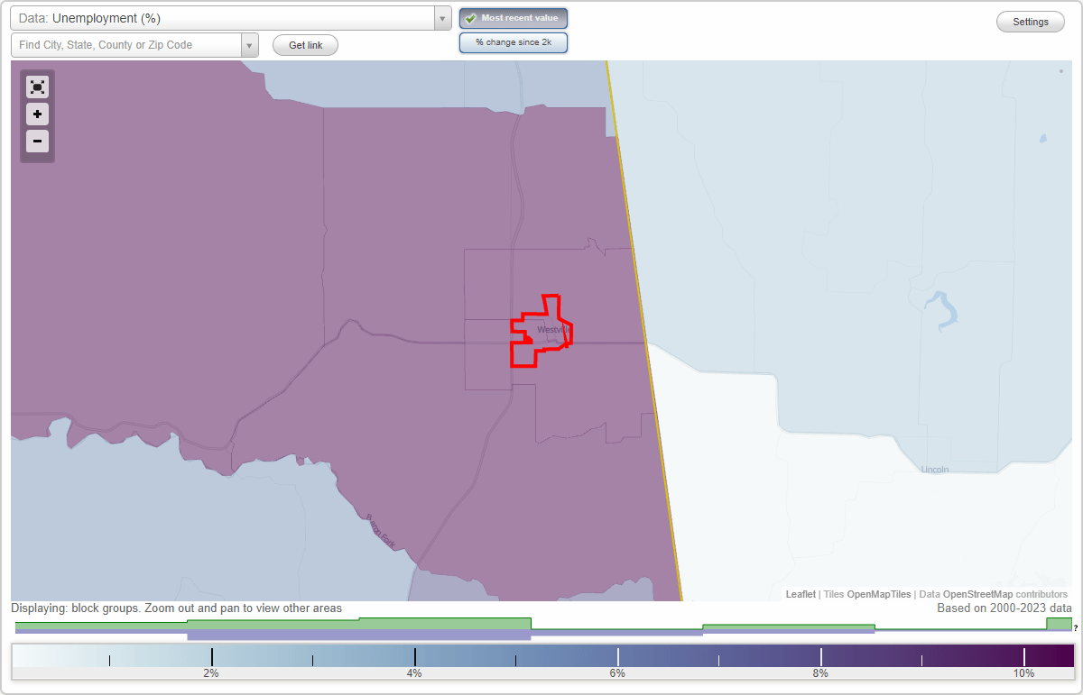
Task: Select the 'Most recent value' option
Action: pyautogui.click(x=514, y=18)
